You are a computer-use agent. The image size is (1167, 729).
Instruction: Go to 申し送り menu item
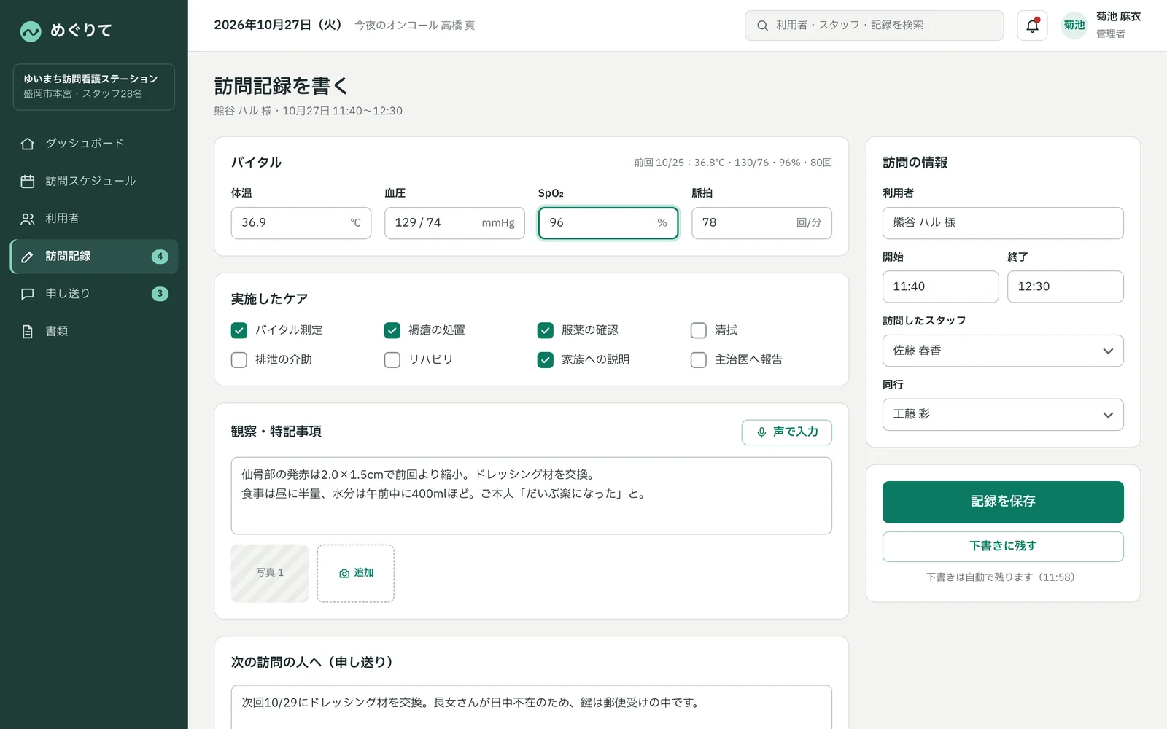click(94, 294)
